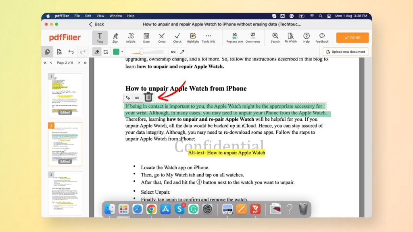Image resolution: width=413 pixels, height=232 pixels.
Task: Open the Help menu in the menu bar
Action: tap(131, 16)
